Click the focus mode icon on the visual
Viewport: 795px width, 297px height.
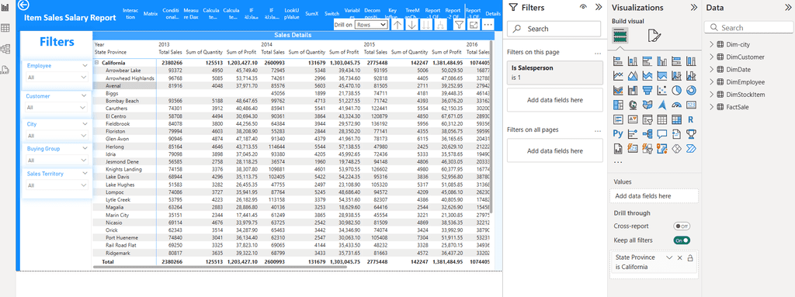point(474,24)
